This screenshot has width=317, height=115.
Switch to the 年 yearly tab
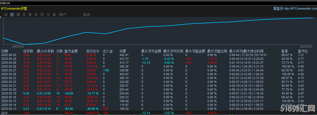(x=36, y=15)
